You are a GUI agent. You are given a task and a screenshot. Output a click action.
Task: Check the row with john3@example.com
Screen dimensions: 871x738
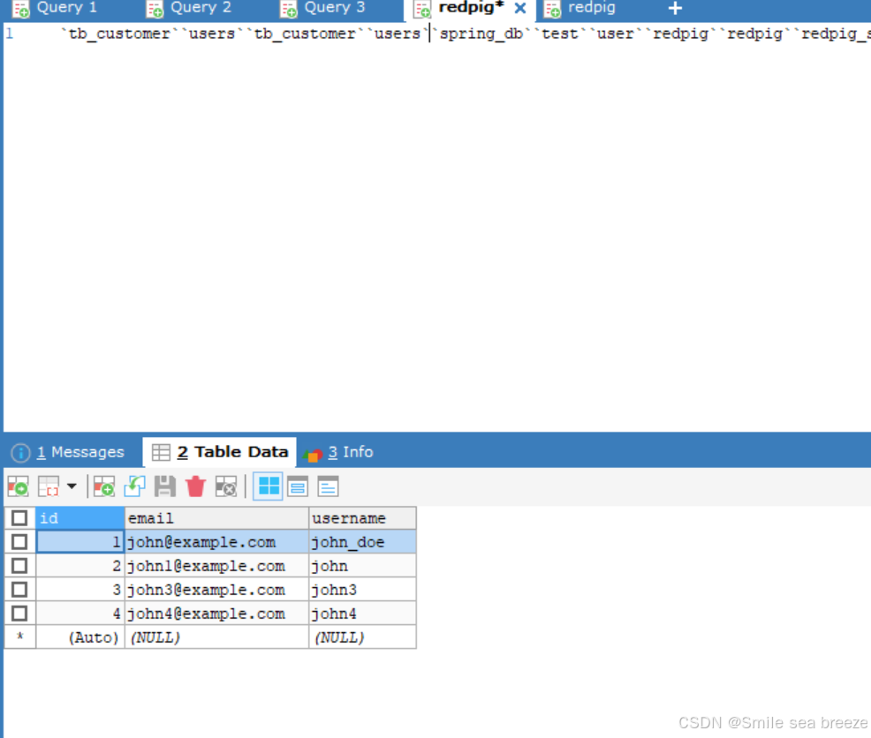coord(19,590)
